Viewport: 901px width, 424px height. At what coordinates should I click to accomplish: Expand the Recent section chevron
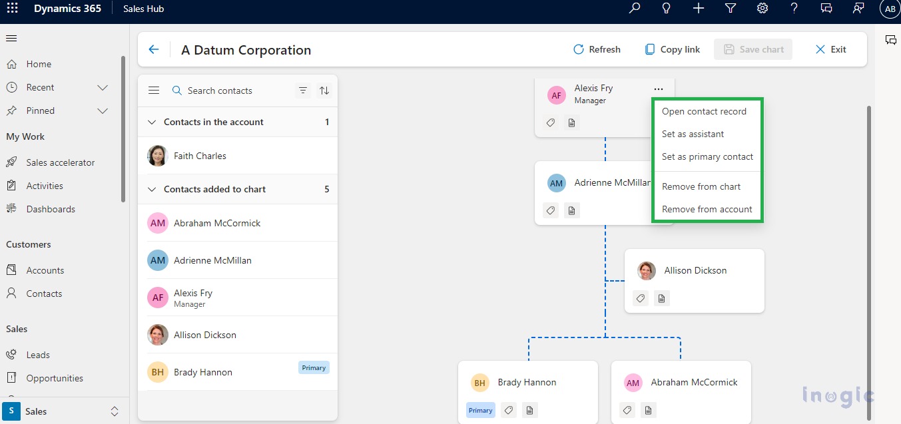click(103, 87)
